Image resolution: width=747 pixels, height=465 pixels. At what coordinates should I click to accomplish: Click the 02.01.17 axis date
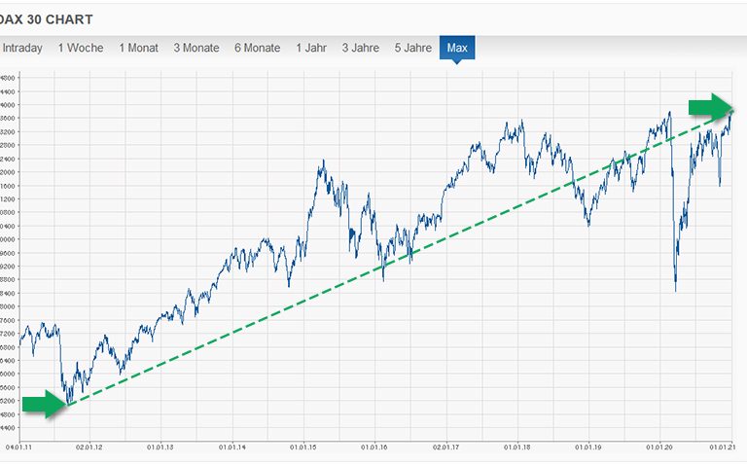(x=446, y=447)
